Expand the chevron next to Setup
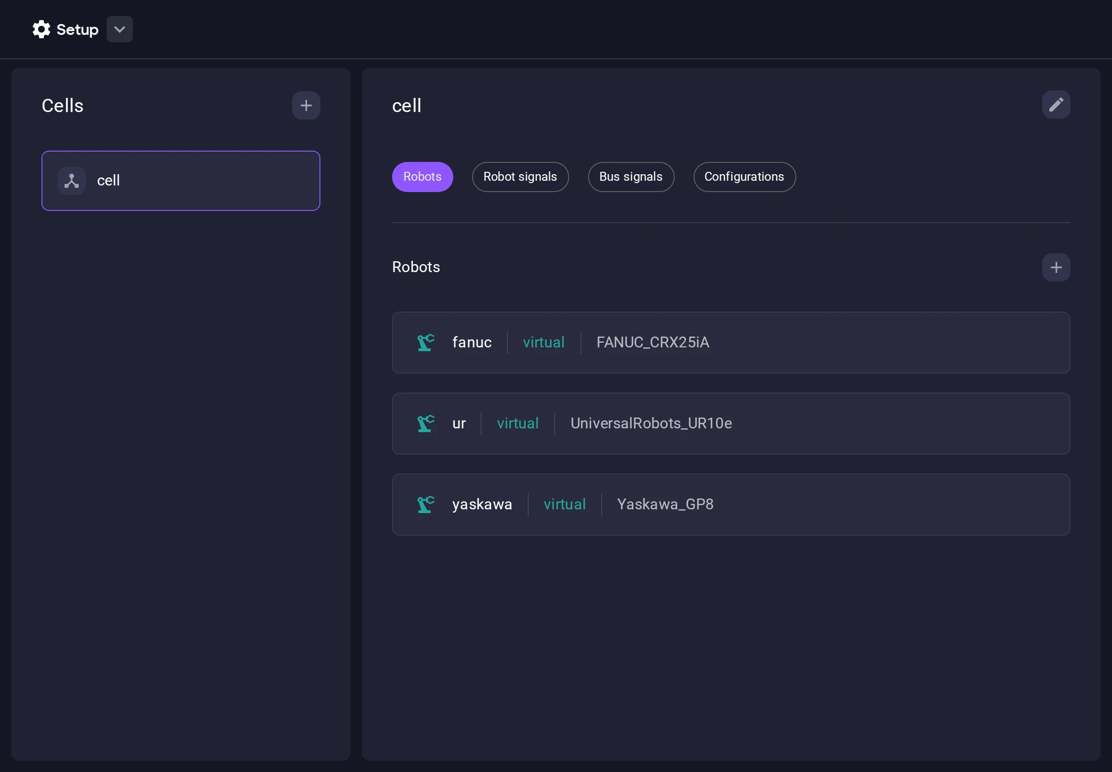 [119, 29]
